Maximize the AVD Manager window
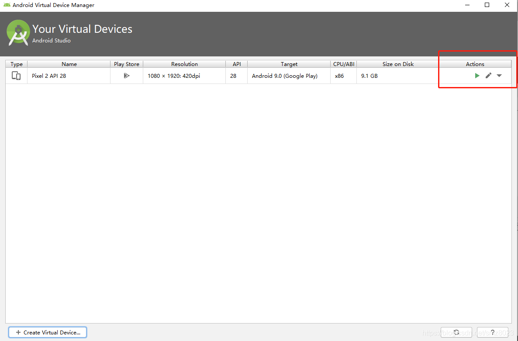 [487, 5]
